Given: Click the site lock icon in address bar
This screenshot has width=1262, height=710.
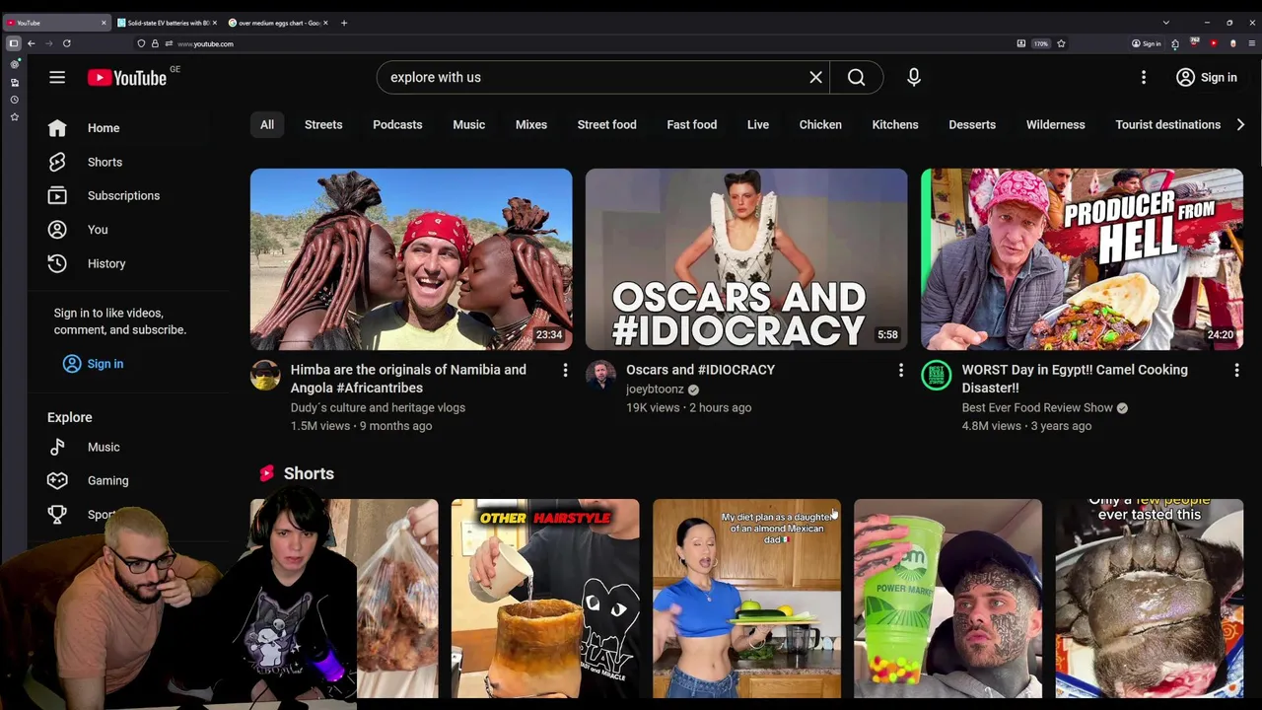Looking at the screenshot, I should (x=155, y=43).
